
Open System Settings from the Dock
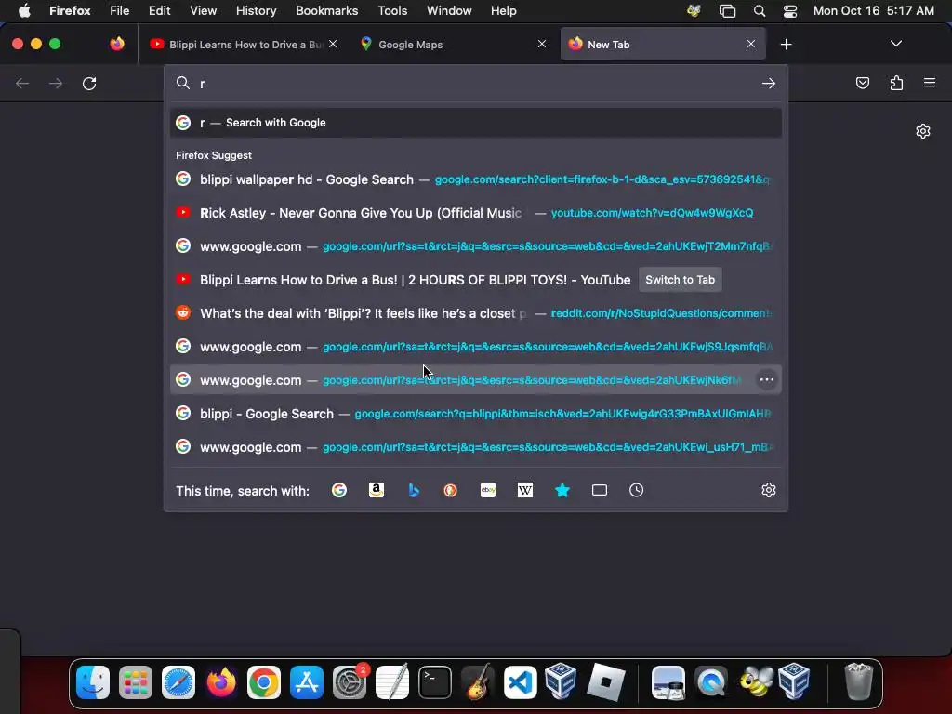pyautogui.click(x=350, y=682)
